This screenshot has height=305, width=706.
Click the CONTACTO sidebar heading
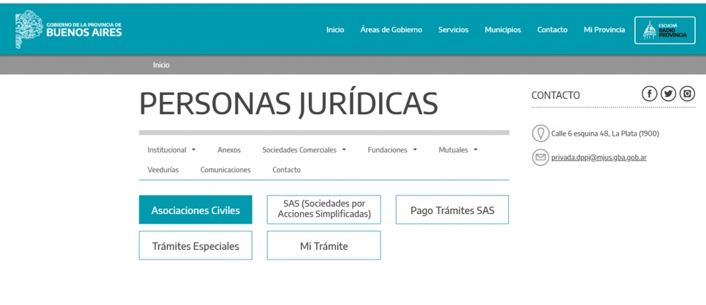(x=556, y=96)
